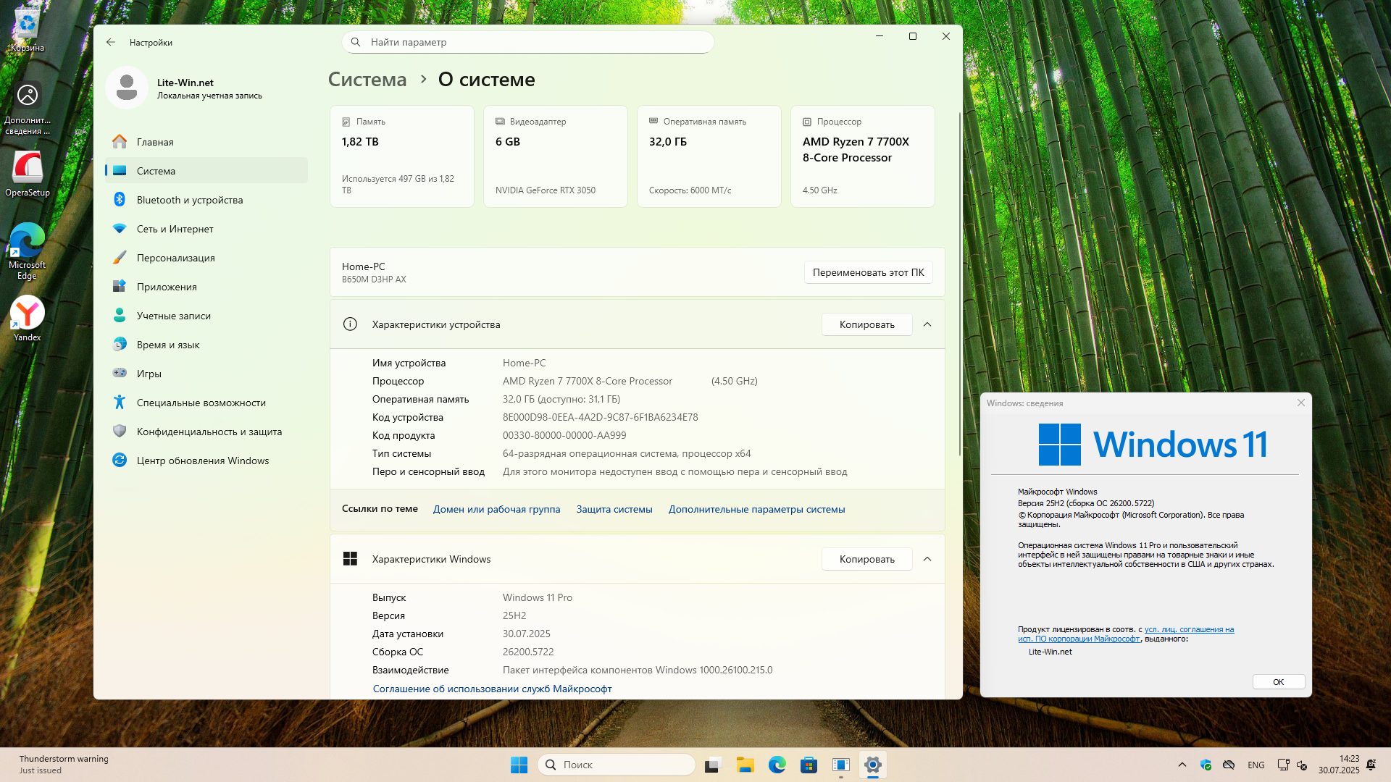Click the Windows Start button

click(x=519, y=765)
